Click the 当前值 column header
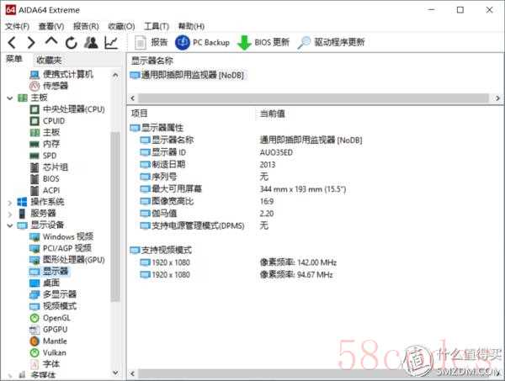The width and height of the screenshot is (505, 381). pyautogui.click(x=273, y=114)
